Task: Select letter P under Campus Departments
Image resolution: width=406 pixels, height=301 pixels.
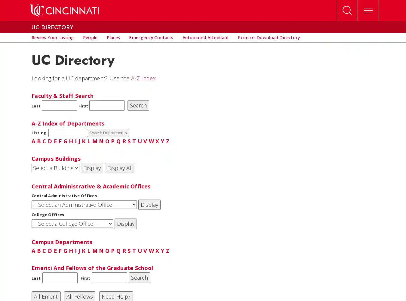Action: pyautogui.click(x=113, y=251)
